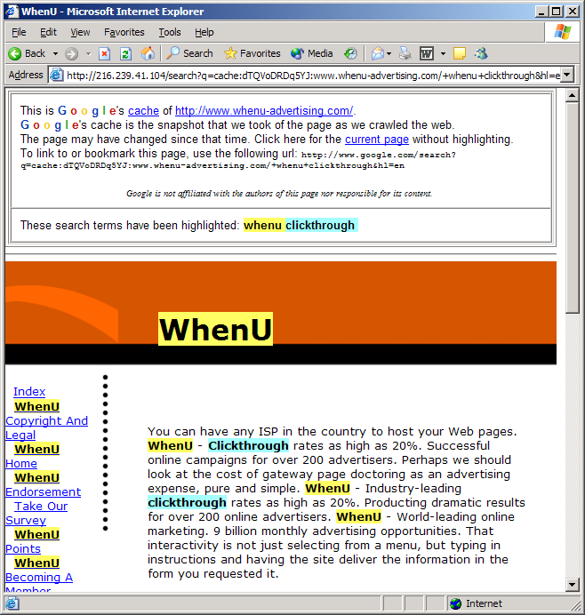The height and width of the screenshot is (615, 585).
Task: Click the Internet zone status indicator
Action: click(475, 603)
